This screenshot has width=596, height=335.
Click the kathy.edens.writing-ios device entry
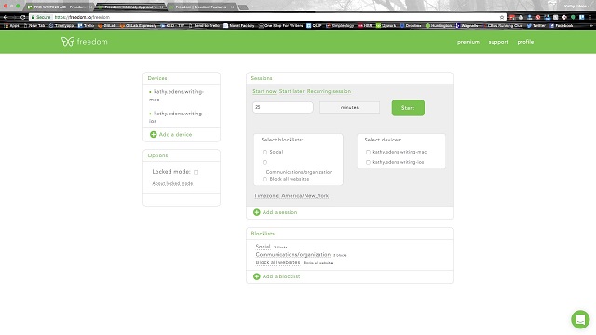(177, 117)
